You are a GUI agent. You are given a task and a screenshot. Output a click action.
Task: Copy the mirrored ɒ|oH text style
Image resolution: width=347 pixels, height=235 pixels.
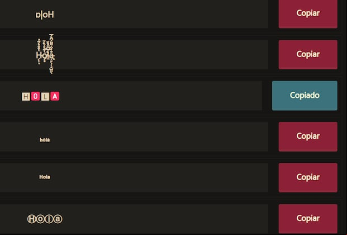pyautogui.click(x=308, y=13)
